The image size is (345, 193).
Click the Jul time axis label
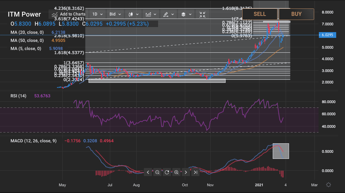(x=110, y=185)
